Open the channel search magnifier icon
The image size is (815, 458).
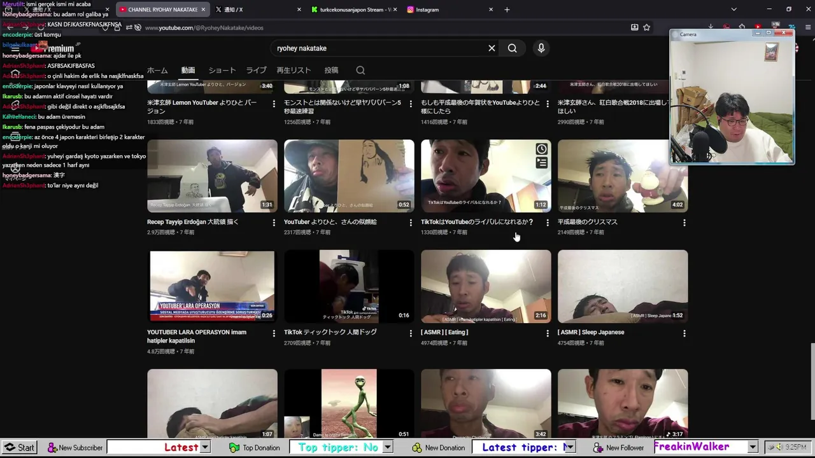(x=360, y=71)
